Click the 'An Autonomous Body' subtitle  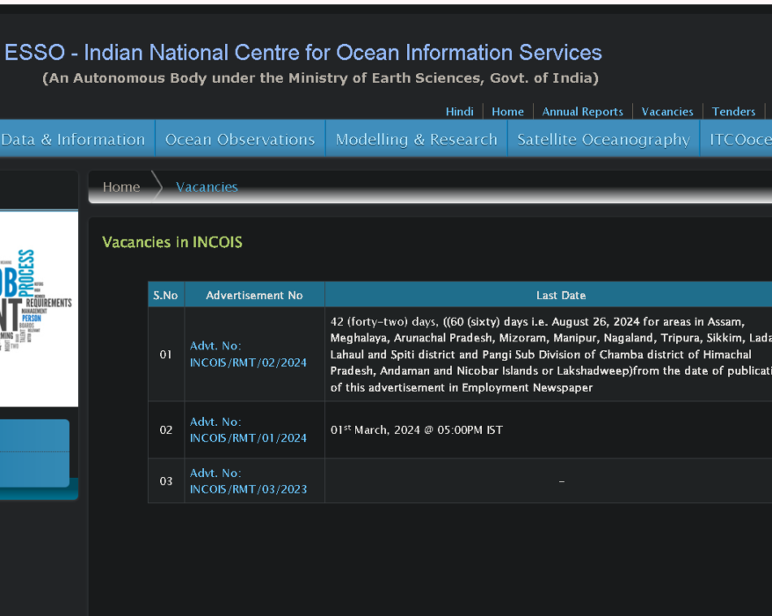[x=321, y=77]
